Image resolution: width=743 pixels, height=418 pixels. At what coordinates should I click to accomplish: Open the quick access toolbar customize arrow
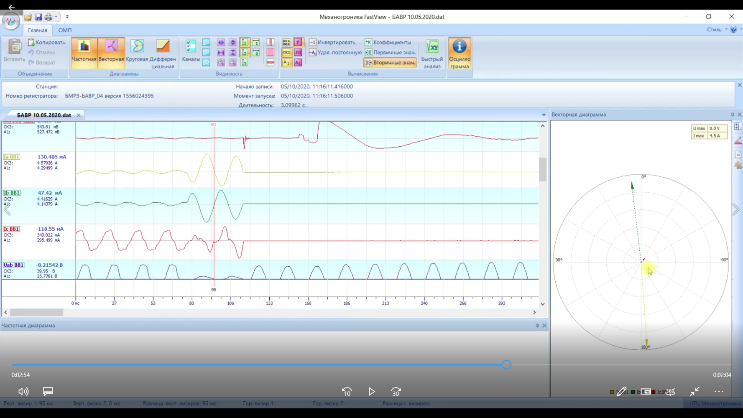[67, 17]
